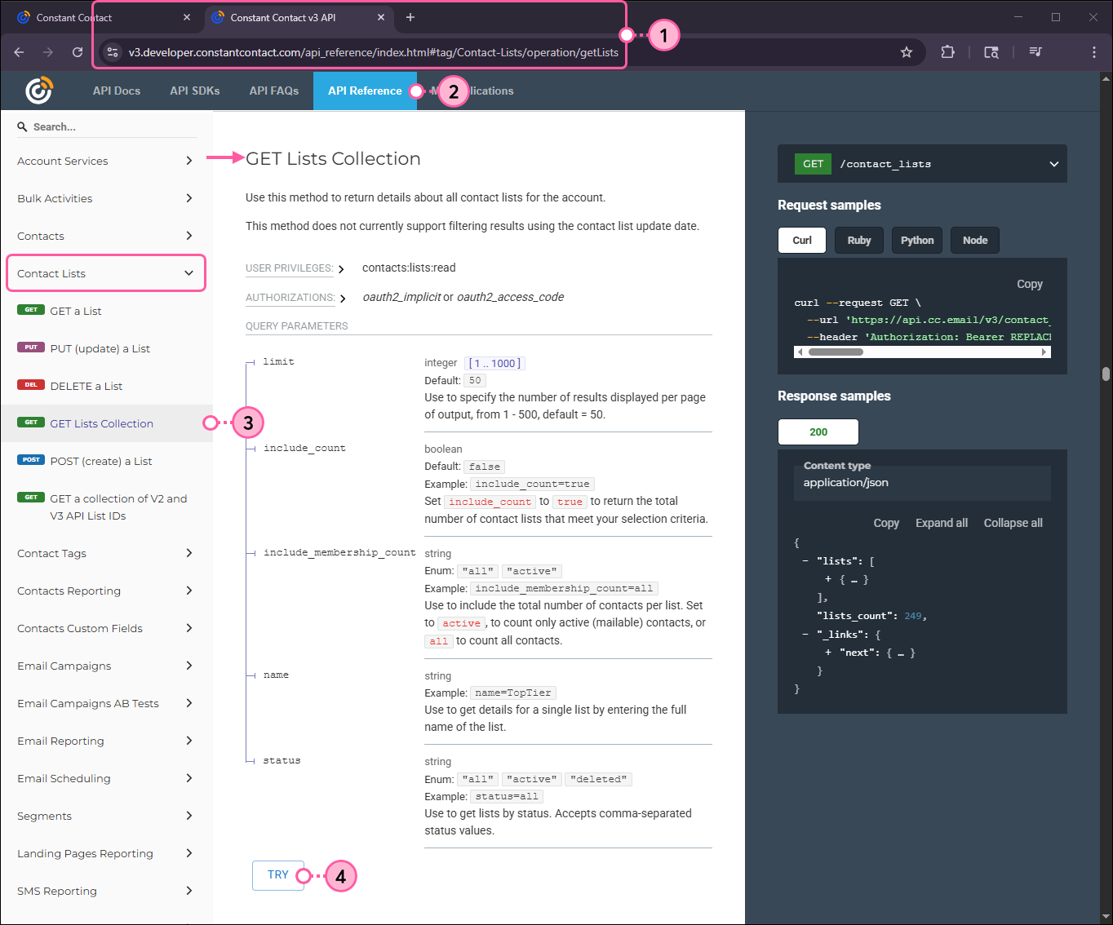Reload the page with refresh icon
This screenshot has height=925, width=1113.
pyautogui.click(x=78, y=52)
